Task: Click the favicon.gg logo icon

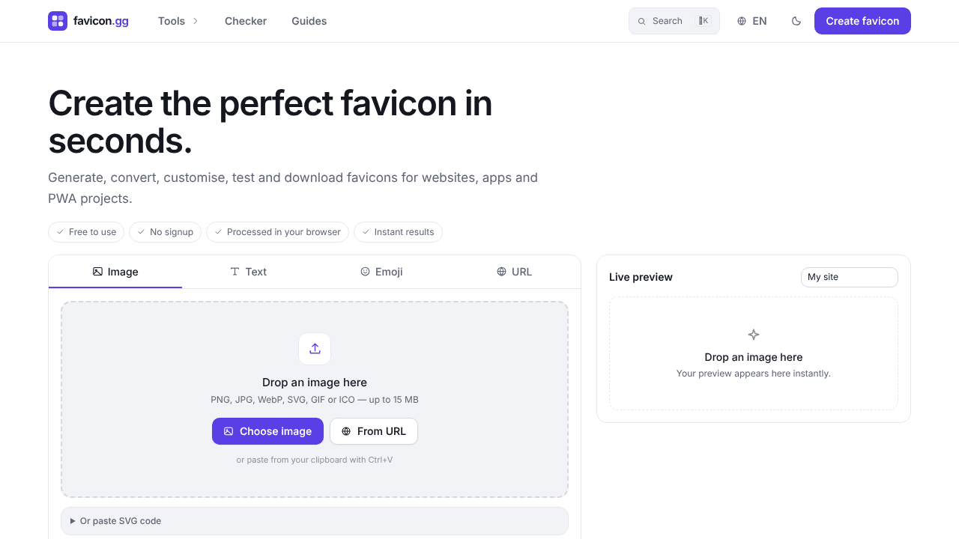Action: point(58,21)
